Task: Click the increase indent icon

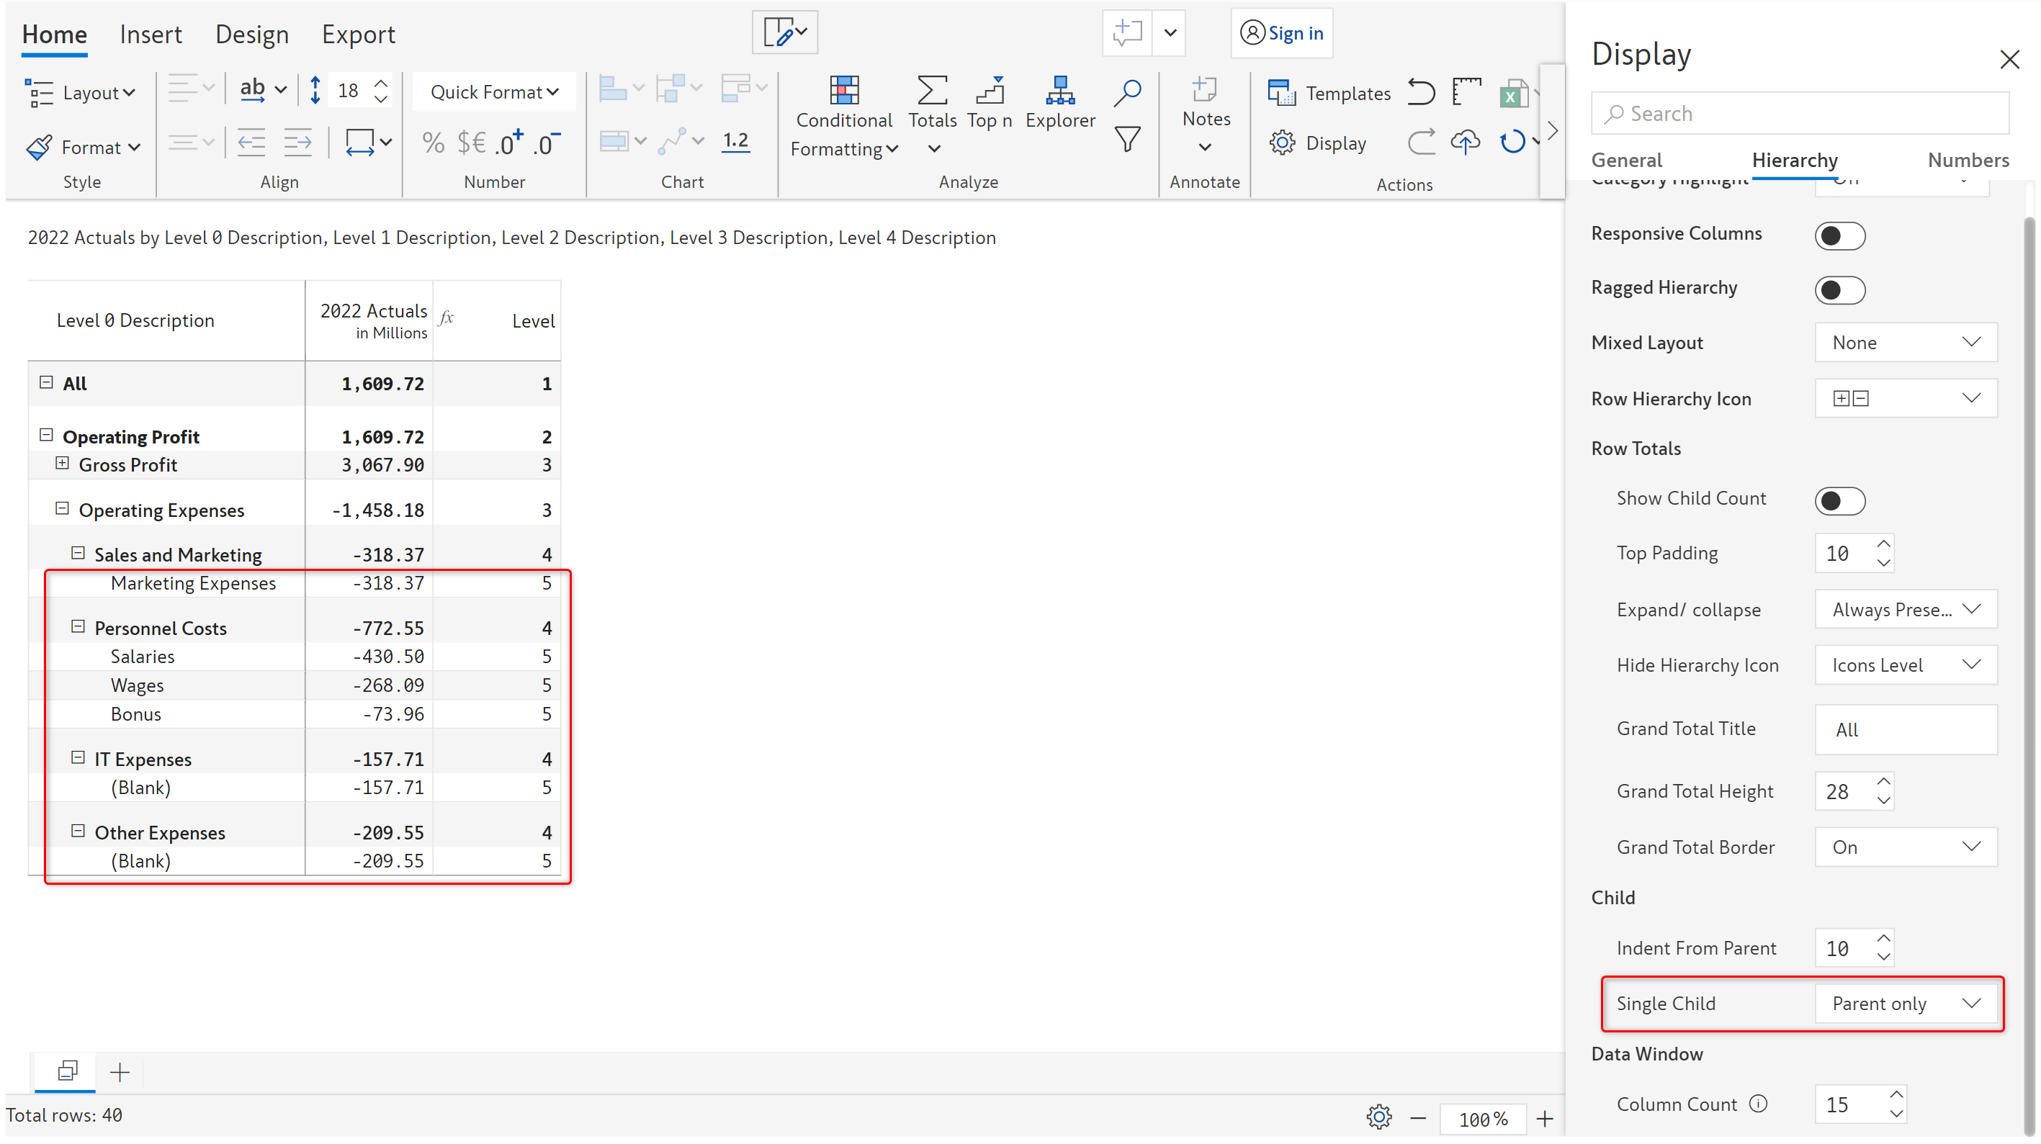Action: [x=298, y=143]
